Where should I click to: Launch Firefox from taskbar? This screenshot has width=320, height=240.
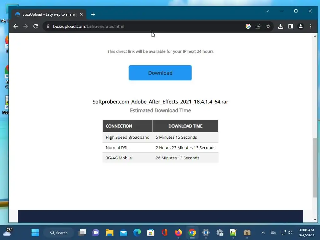[178, 232]
